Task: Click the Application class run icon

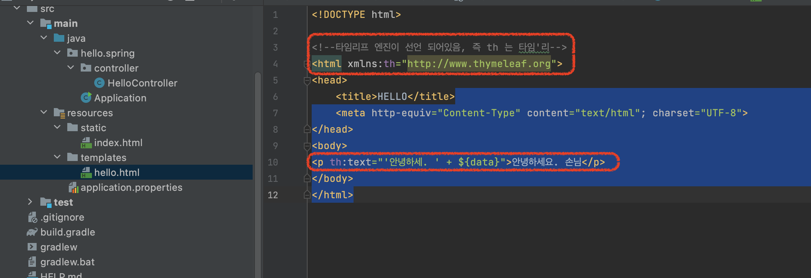Action: click(86, 97)
